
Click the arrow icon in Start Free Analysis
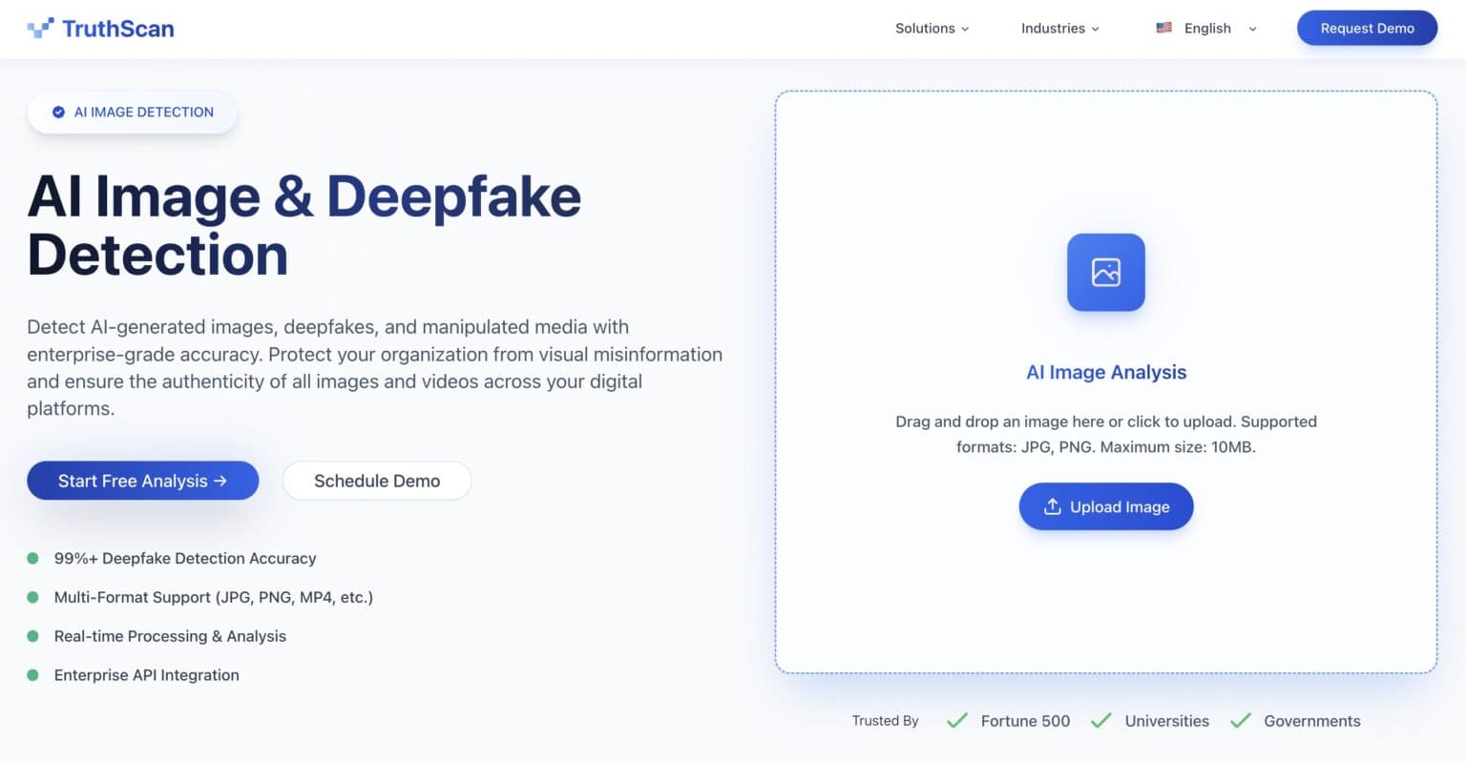point(222,481)
